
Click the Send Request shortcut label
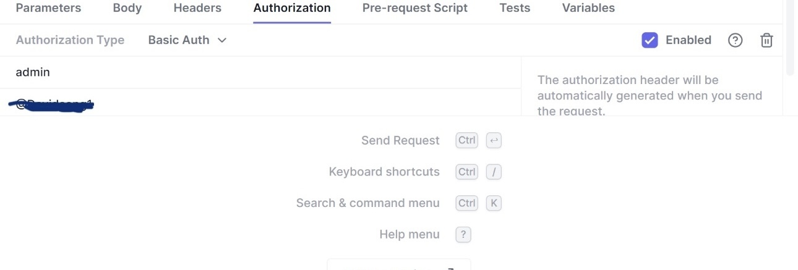pyautogui.click(x=400, y=141)
